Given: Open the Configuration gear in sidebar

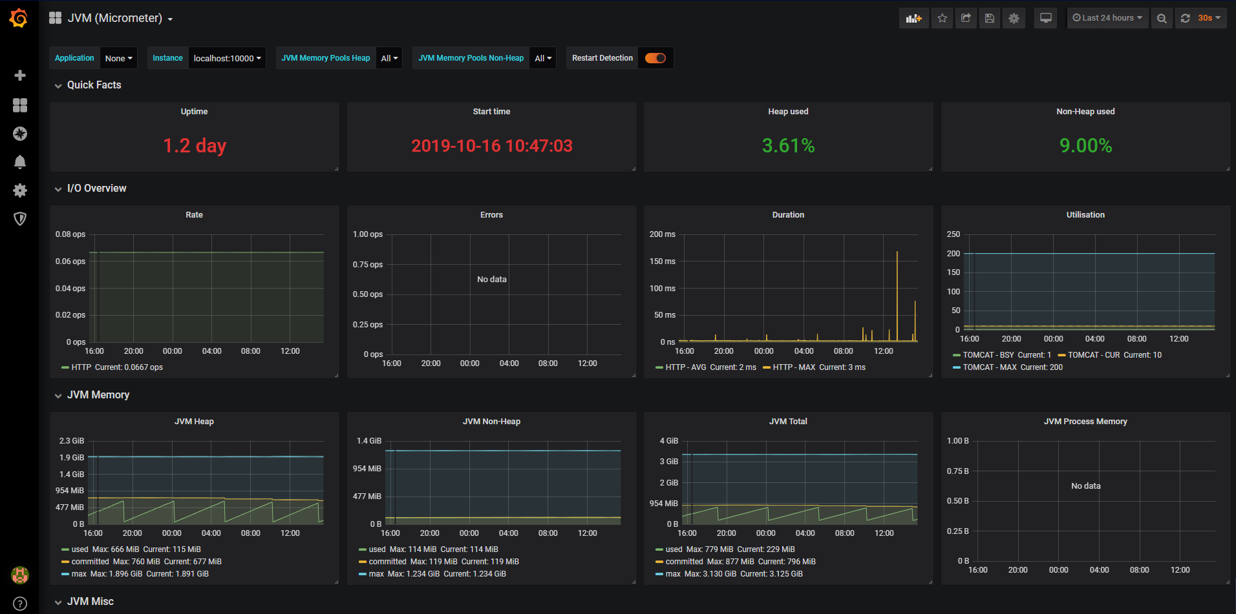Looking at the screenshot, I should pyautogui.click(x=20, y=190).
